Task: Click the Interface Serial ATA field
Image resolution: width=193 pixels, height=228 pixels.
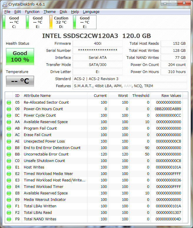Action: pos(98,57)
